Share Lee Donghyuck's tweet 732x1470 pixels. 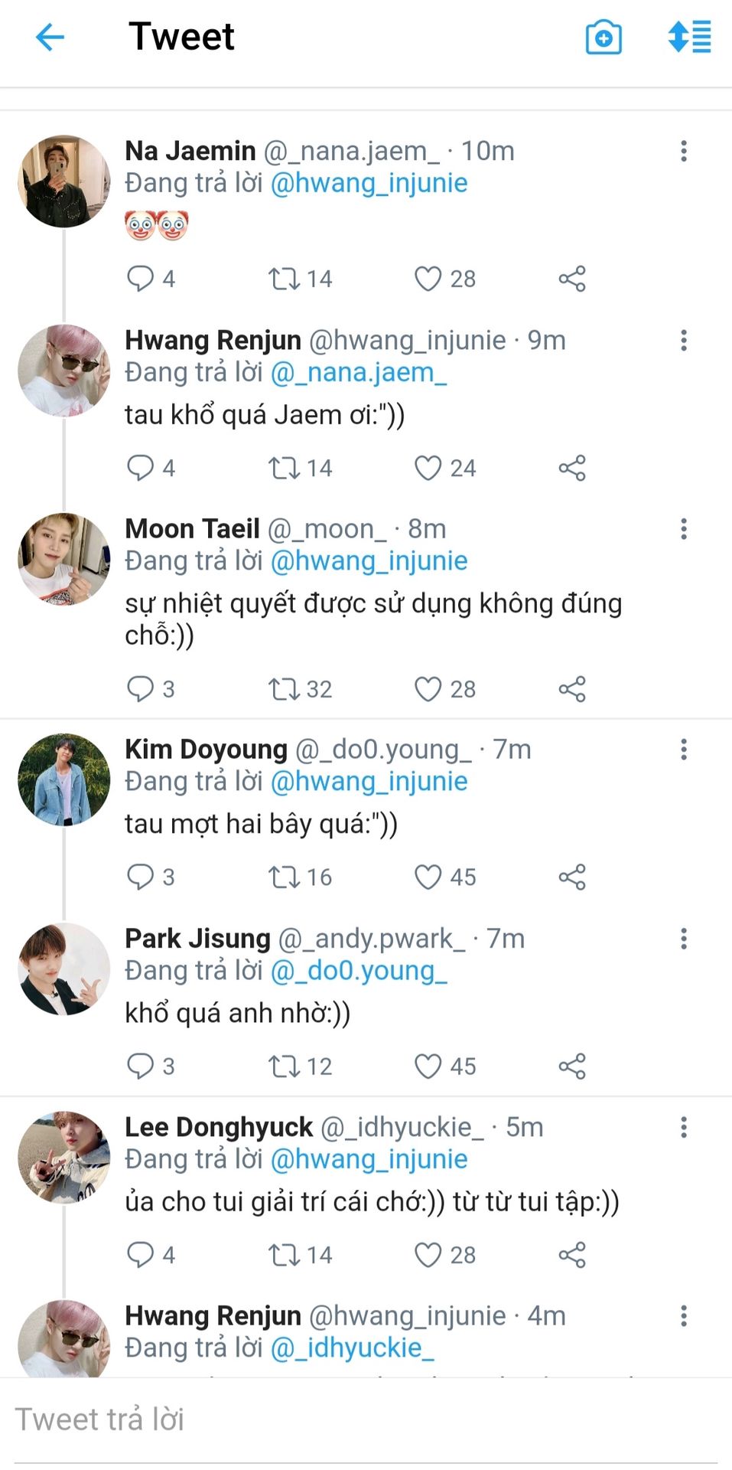[572, 1255]
